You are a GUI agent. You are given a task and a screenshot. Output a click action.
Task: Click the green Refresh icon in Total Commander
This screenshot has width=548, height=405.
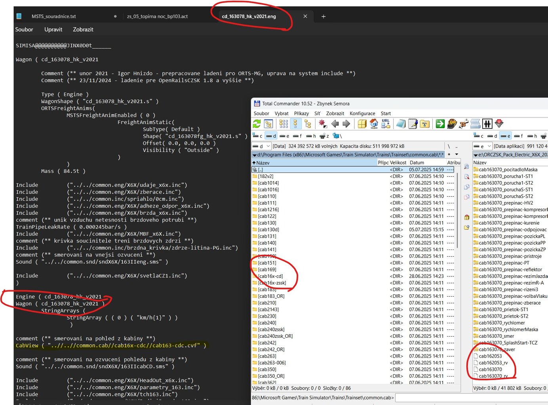[257, 124]
